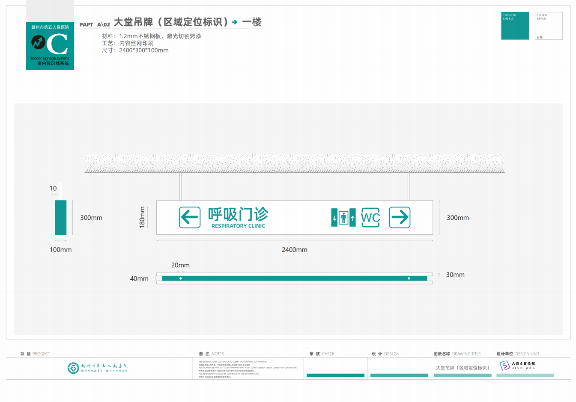
Task: Click the left arrow icon on the sign
Action: (x=190, y=217)
